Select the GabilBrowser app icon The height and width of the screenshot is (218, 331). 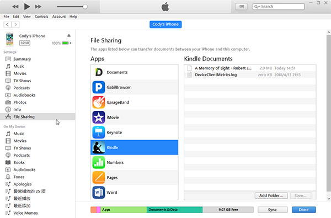[x=99, y=87]
